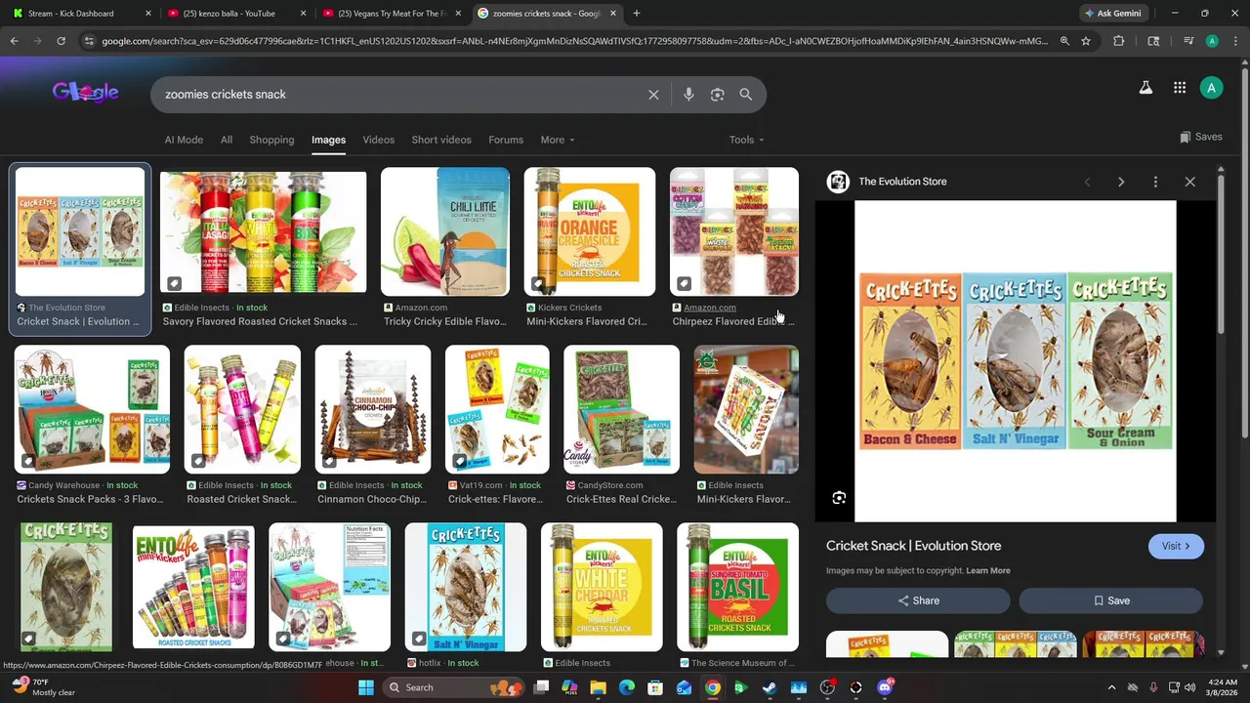
Task: Open White Cheddar roasted crickets thumbnail
Action: [x=602, y=587]
